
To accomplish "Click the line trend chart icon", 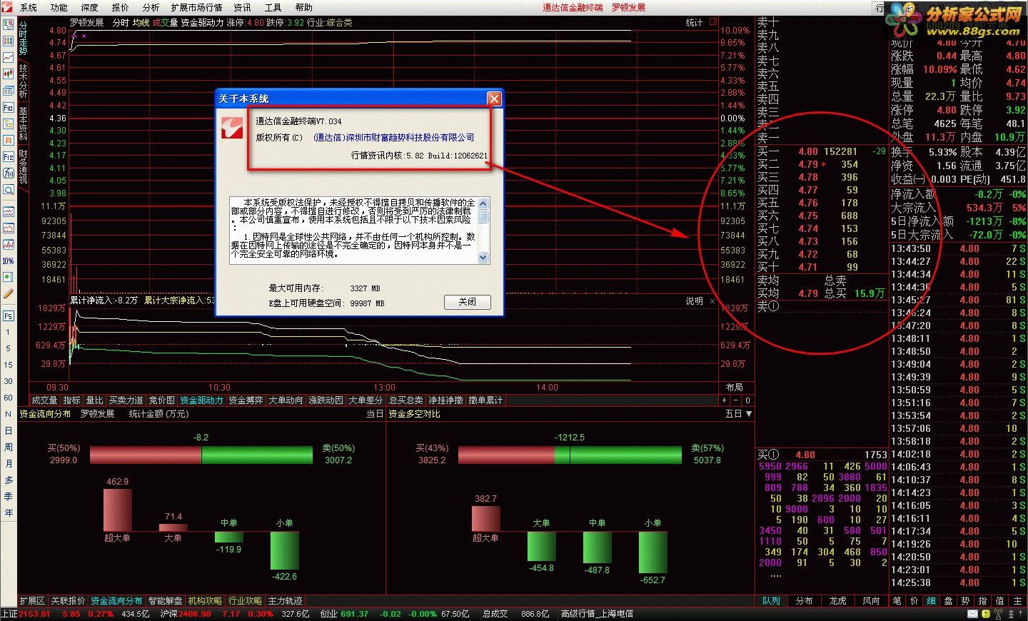I will point(9,57).
